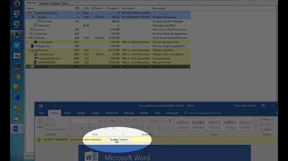This screenshot has height=161, width=288.
Task: Click Enable Content in the security warning
Action: [118, 139]
